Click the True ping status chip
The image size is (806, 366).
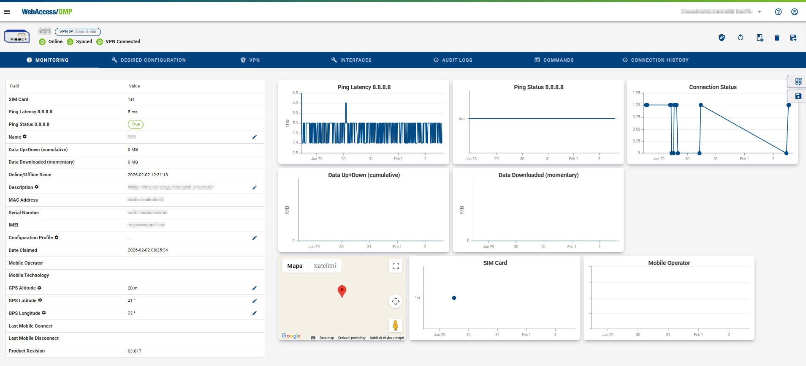pyautogui.click(x=136, y=124)
